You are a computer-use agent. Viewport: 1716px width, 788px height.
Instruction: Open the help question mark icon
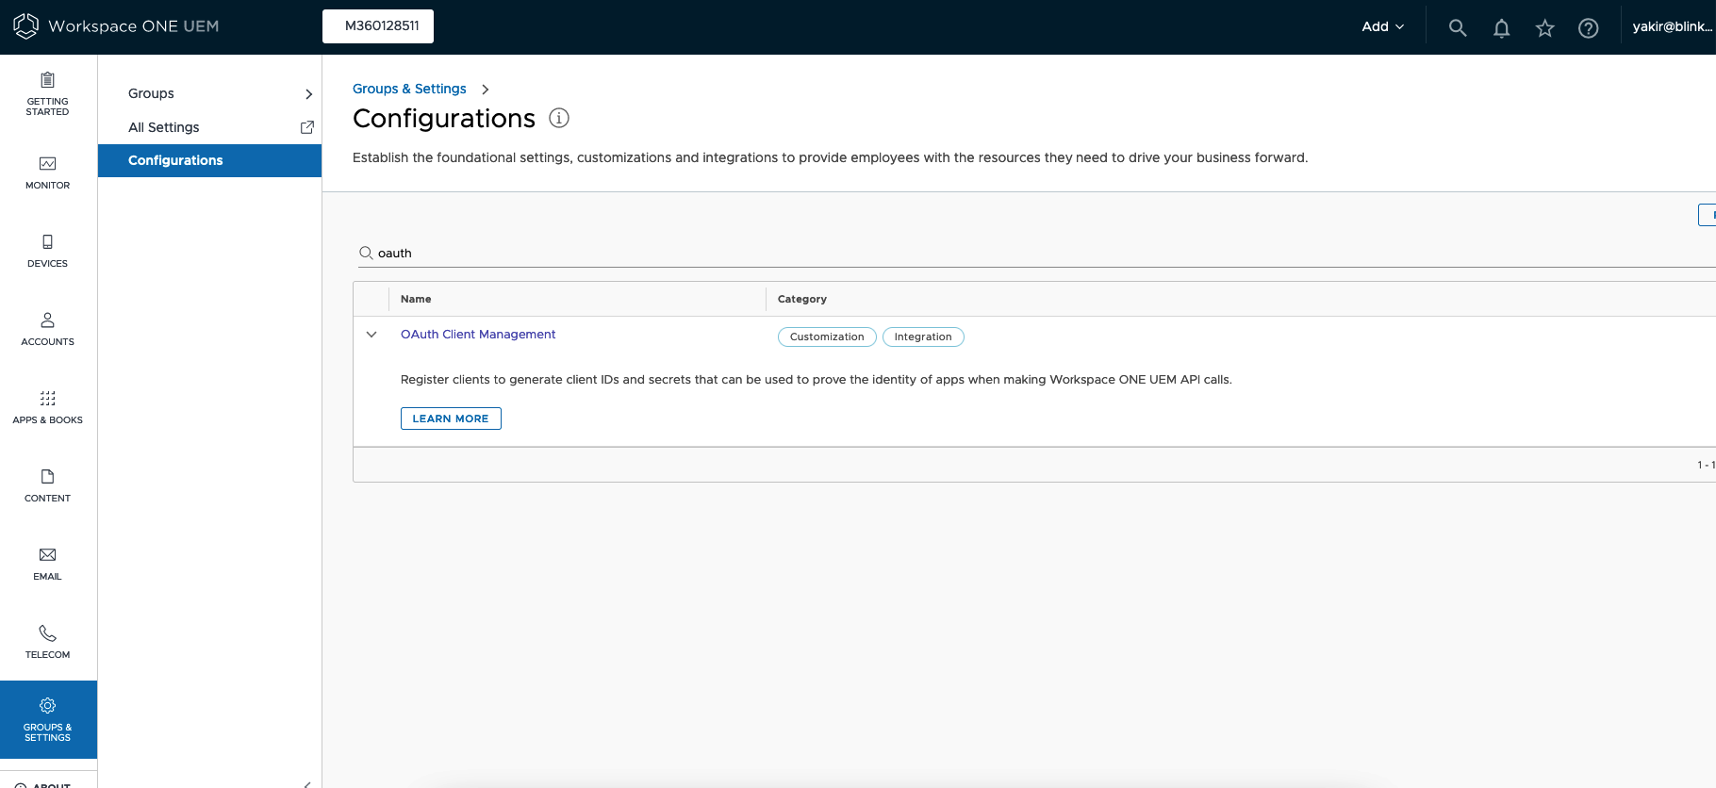coord(1588,28)
